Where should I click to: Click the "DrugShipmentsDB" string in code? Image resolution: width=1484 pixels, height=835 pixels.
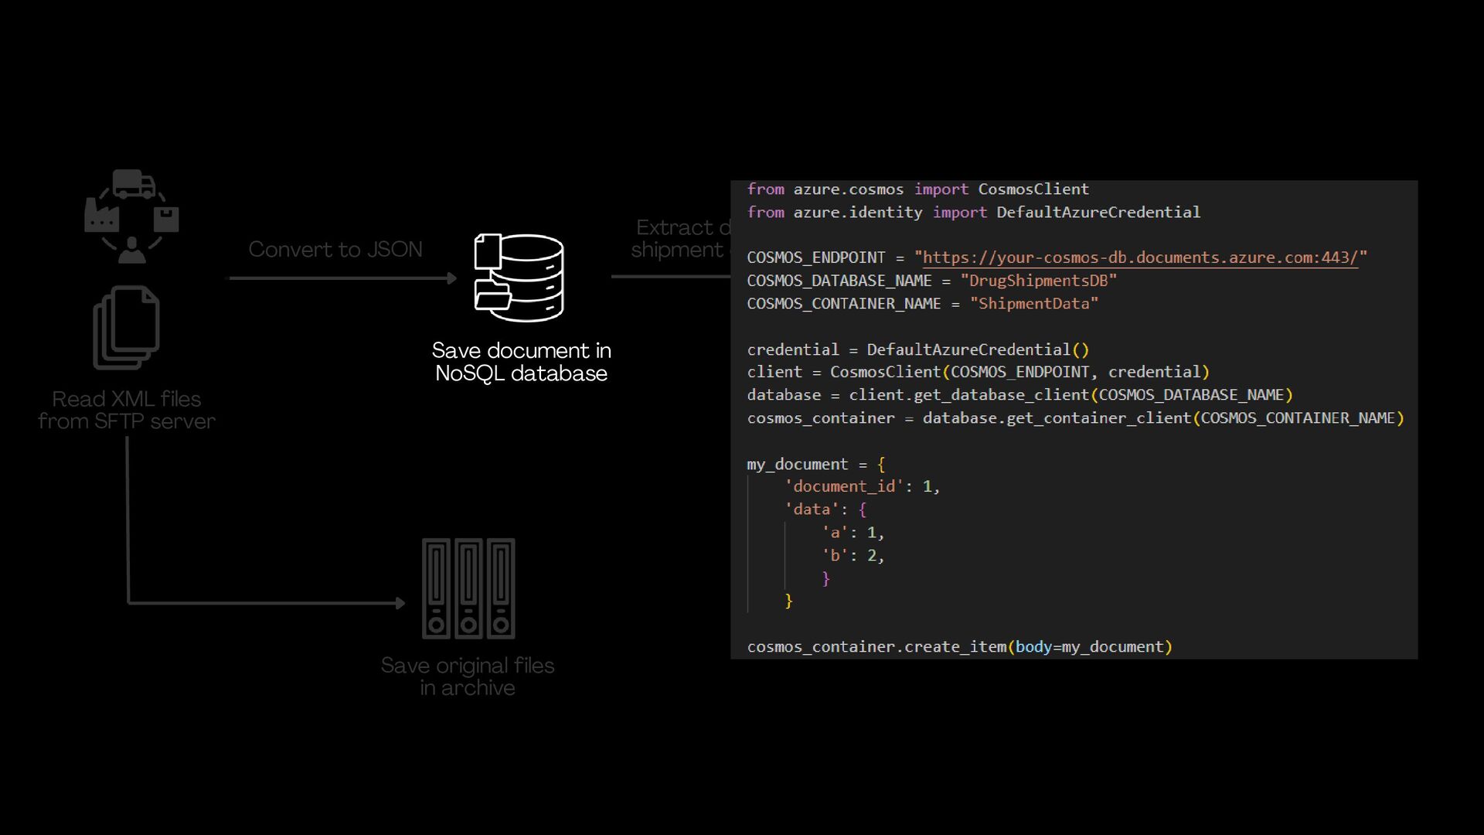[1038, 281]
